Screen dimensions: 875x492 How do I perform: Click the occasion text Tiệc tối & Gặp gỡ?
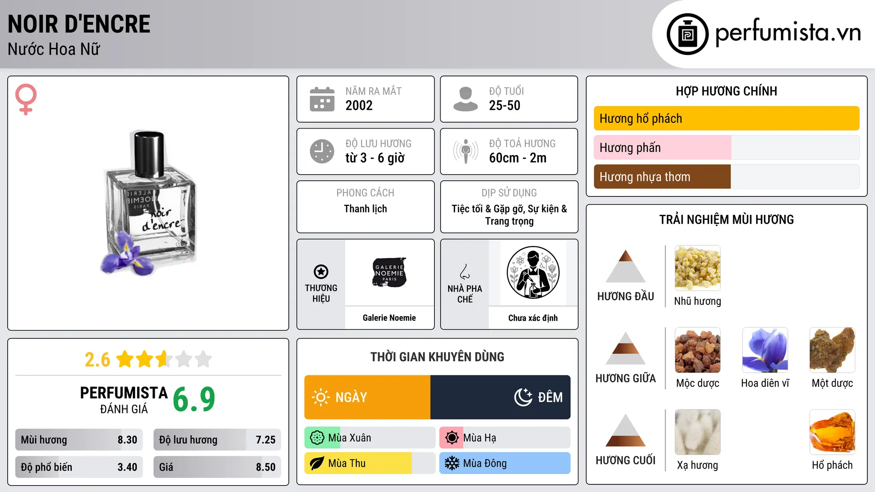tap(488, 209)
